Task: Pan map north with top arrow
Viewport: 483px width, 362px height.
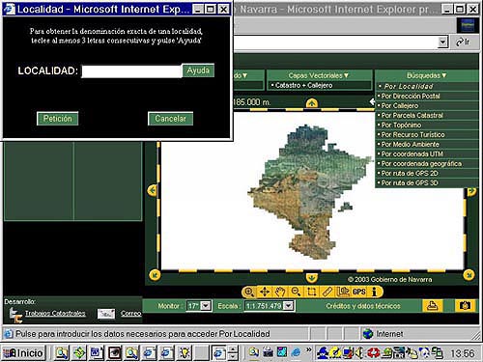Action: pyautogui.click(x=312, y=103)
